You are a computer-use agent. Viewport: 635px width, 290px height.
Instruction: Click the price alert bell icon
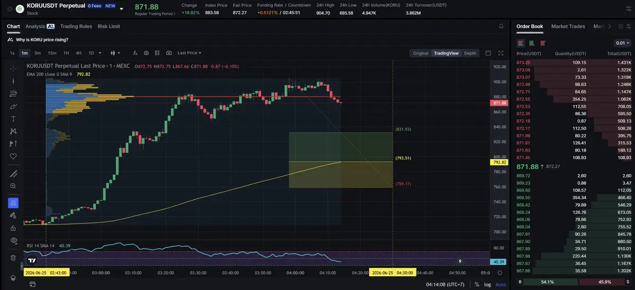click(x=501, y=26)
